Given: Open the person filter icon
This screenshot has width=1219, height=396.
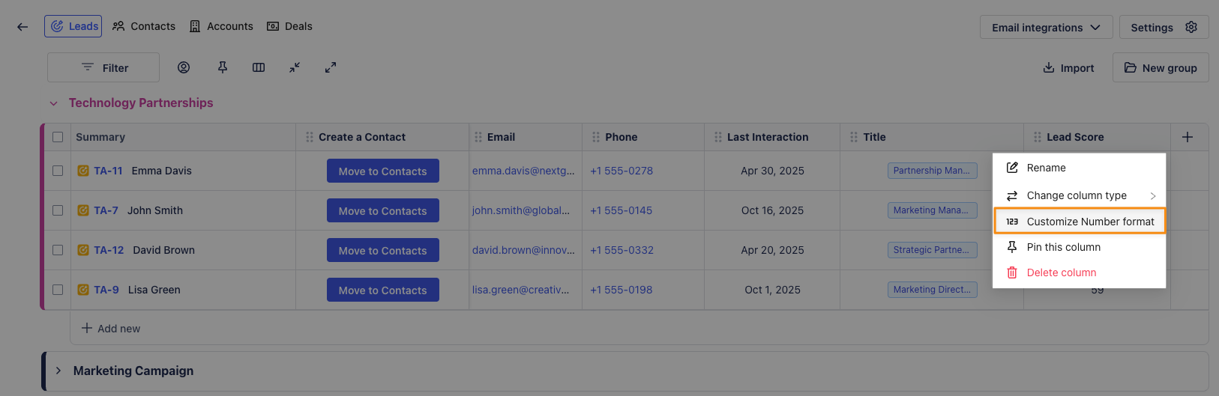Looking at the screenshot, I should [x=184, y=67].
